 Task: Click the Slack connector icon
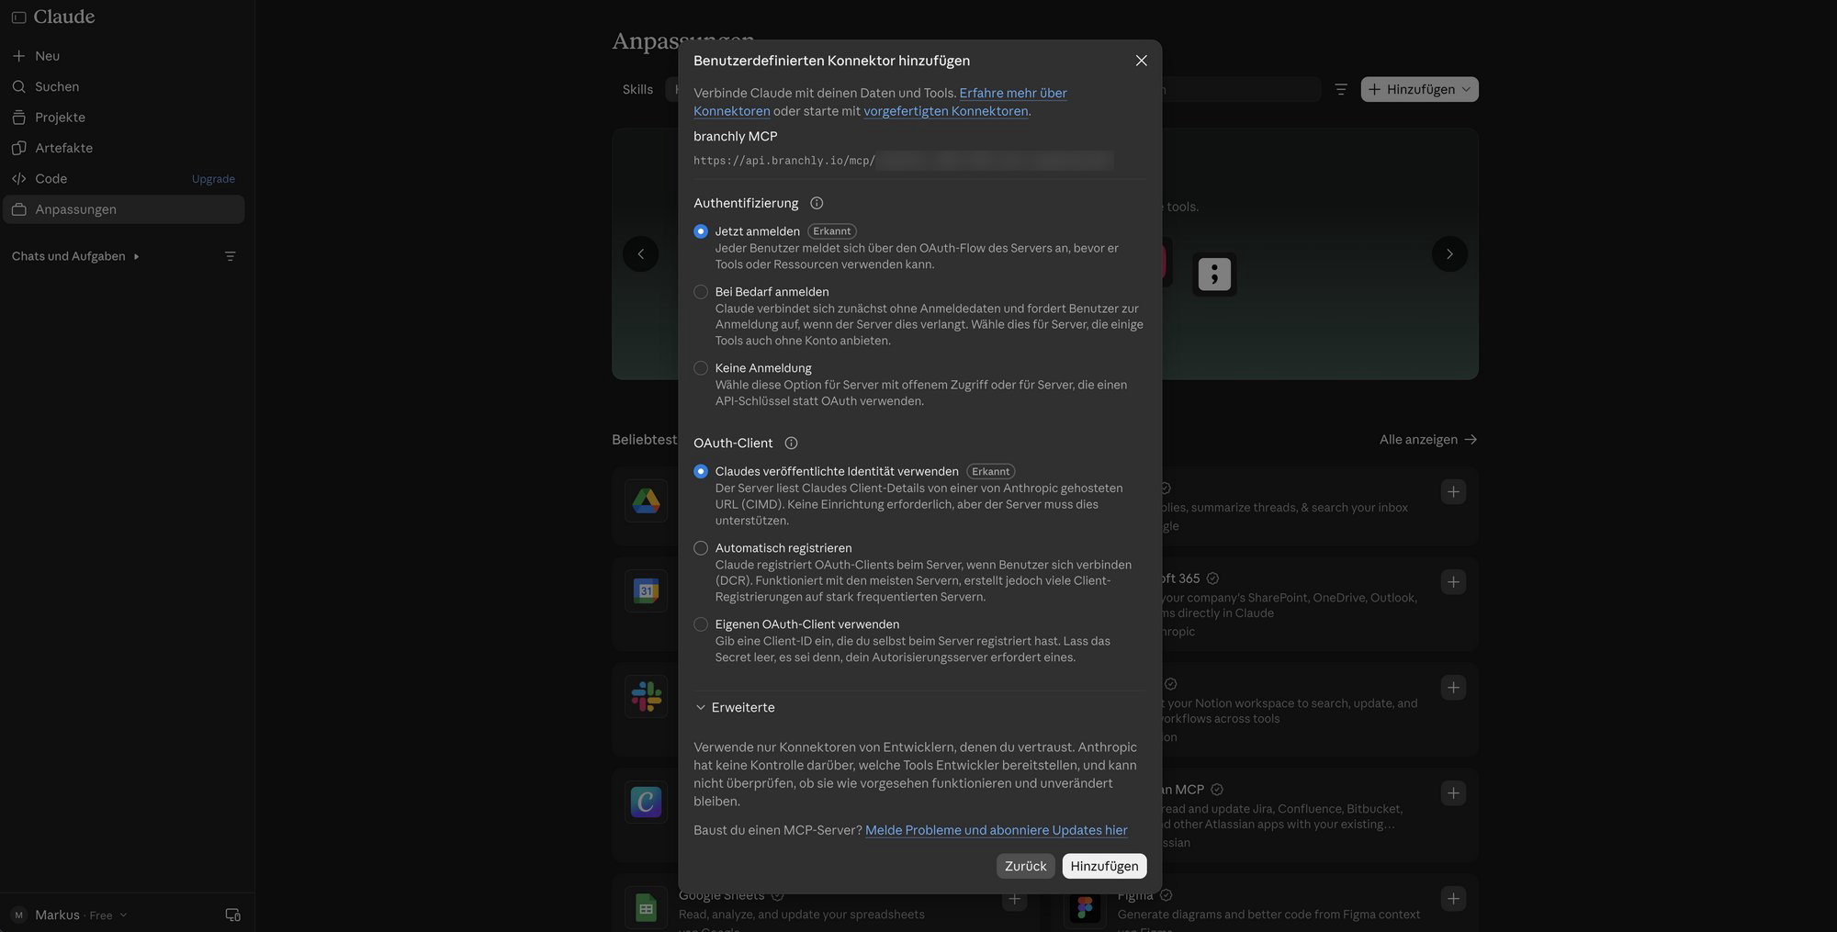646,697
